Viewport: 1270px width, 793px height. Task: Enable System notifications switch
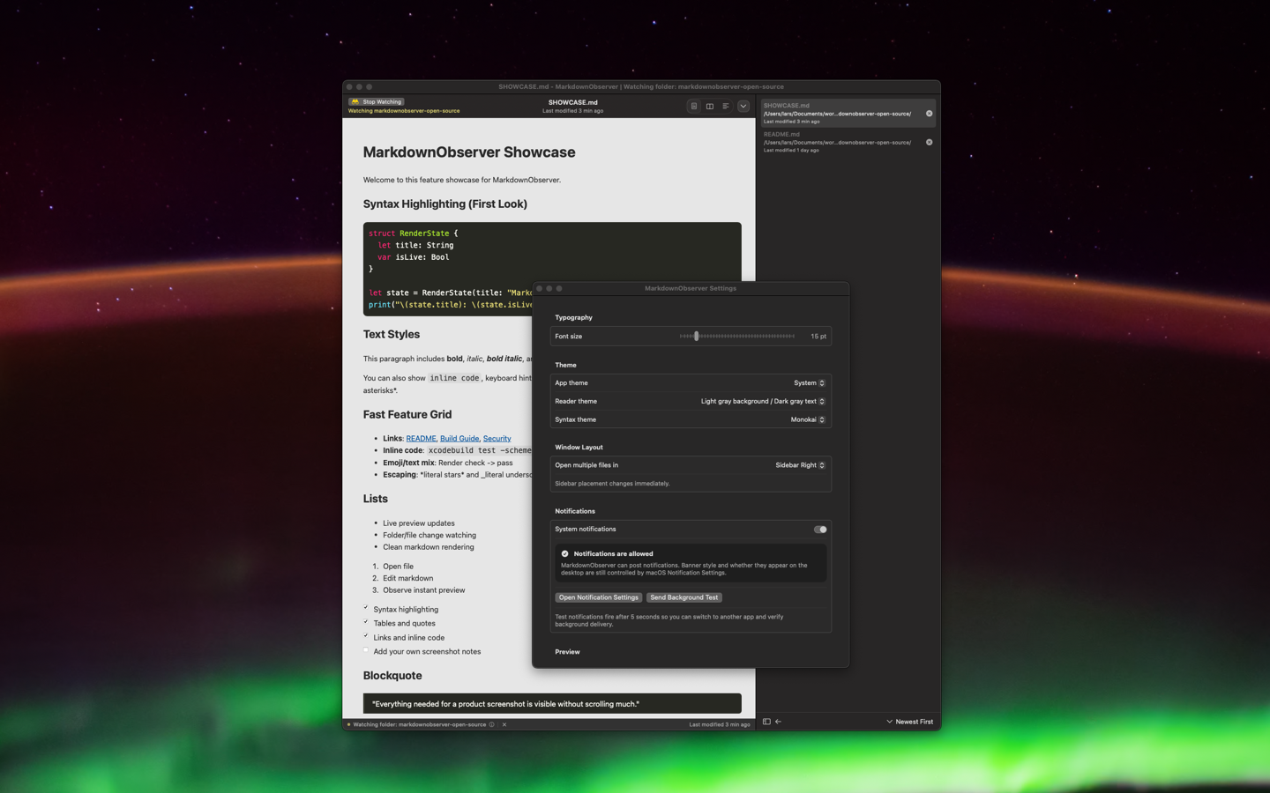point(819,529)
